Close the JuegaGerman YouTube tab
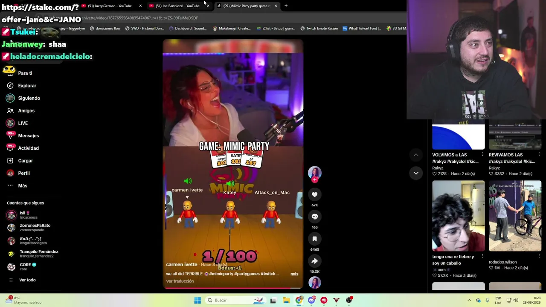 [x=140, y=6]
